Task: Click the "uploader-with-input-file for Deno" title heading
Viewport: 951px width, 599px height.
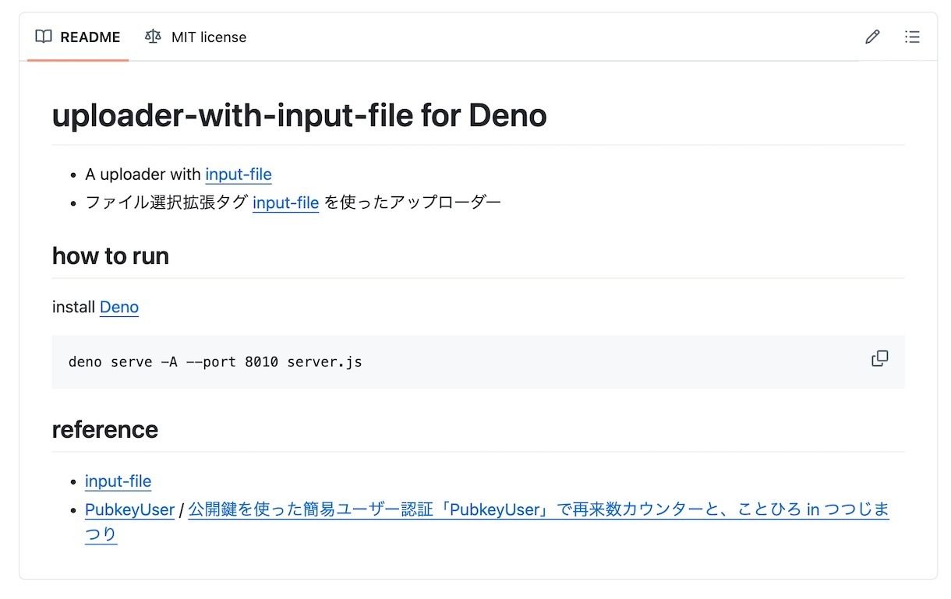Action: pyautogui.click(x=299, y=116)
